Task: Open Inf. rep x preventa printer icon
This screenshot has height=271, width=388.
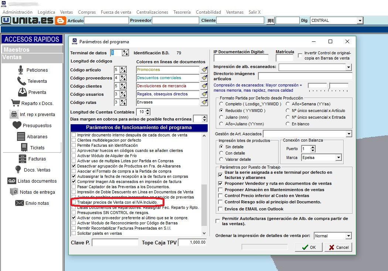Action: point(14,114)
